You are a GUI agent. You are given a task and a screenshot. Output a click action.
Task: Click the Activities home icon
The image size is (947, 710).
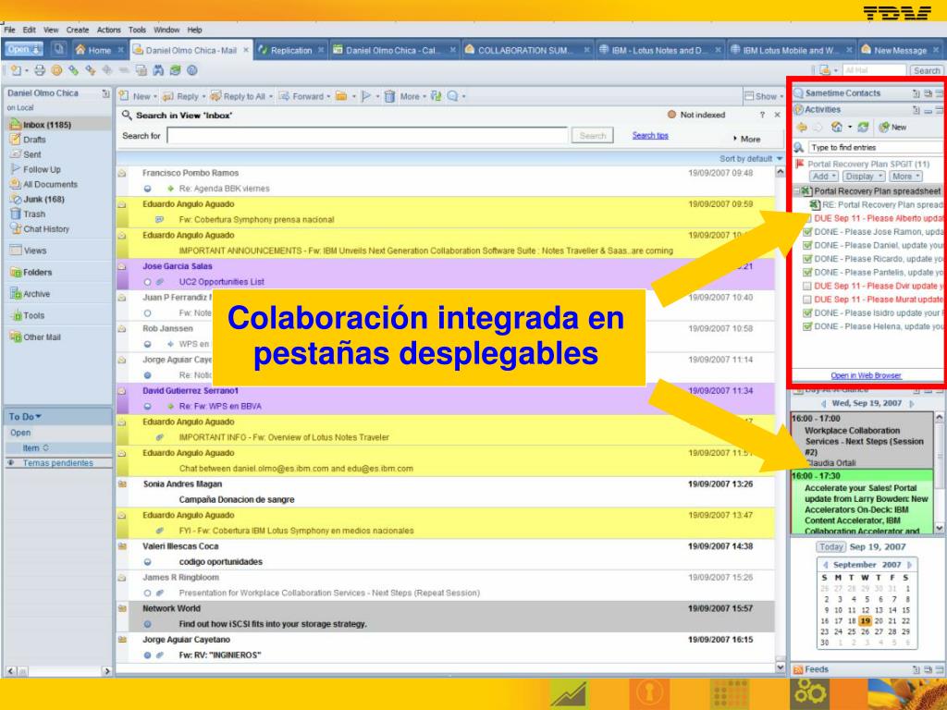pos(836,128)
